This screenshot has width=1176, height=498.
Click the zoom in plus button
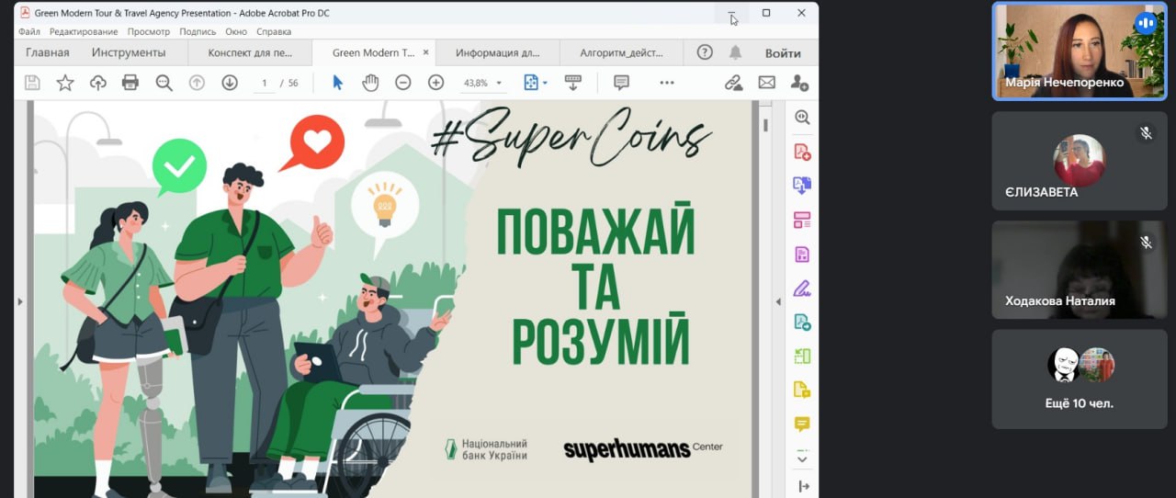(435, 83)
